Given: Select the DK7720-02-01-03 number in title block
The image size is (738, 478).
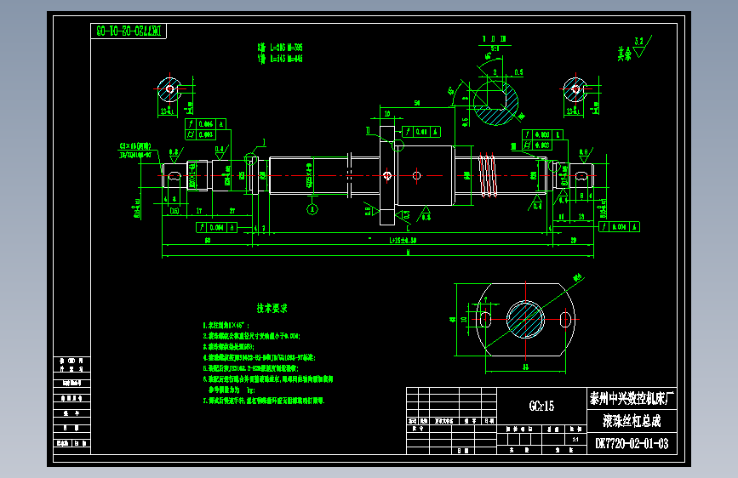Looking at the screenshot, I should pos(632,444).
